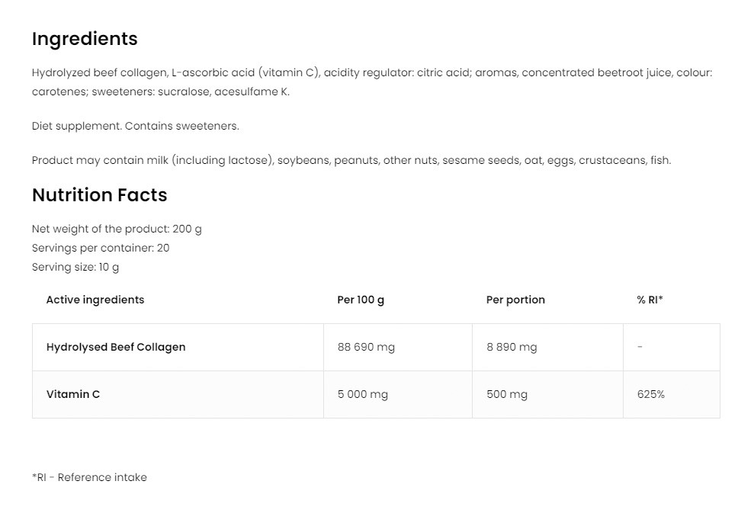Click the 8 890 mg cell
754x510 pixels.
pos(512,347)
